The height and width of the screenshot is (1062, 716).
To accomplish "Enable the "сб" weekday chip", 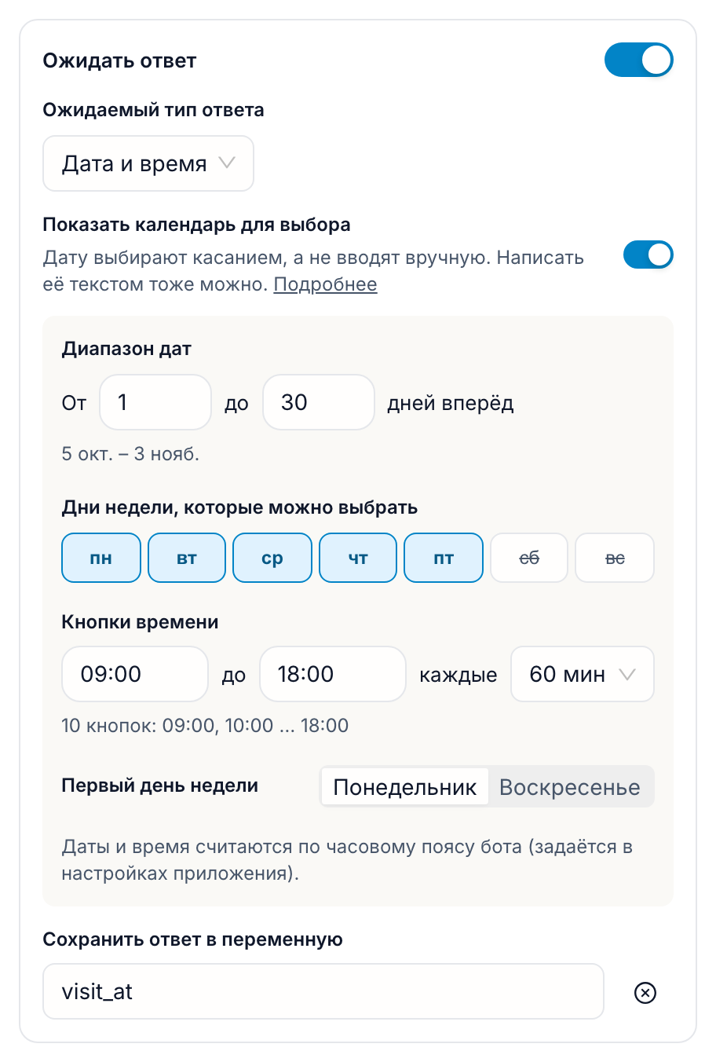I will [x=529, y=558].
